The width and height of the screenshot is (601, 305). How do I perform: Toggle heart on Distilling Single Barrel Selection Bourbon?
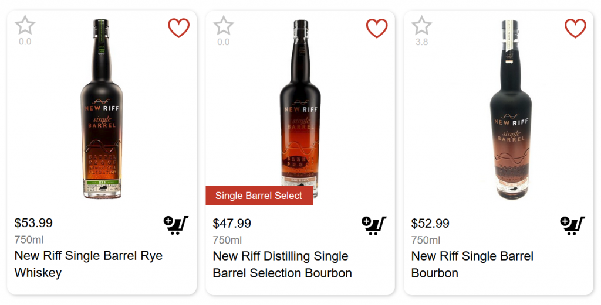[377, 28]
